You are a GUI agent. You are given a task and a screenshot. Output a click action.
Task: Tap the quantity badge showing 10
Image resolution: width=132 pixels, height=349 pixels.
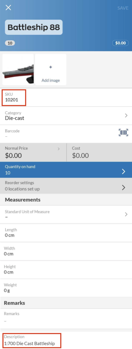point(10,43)
